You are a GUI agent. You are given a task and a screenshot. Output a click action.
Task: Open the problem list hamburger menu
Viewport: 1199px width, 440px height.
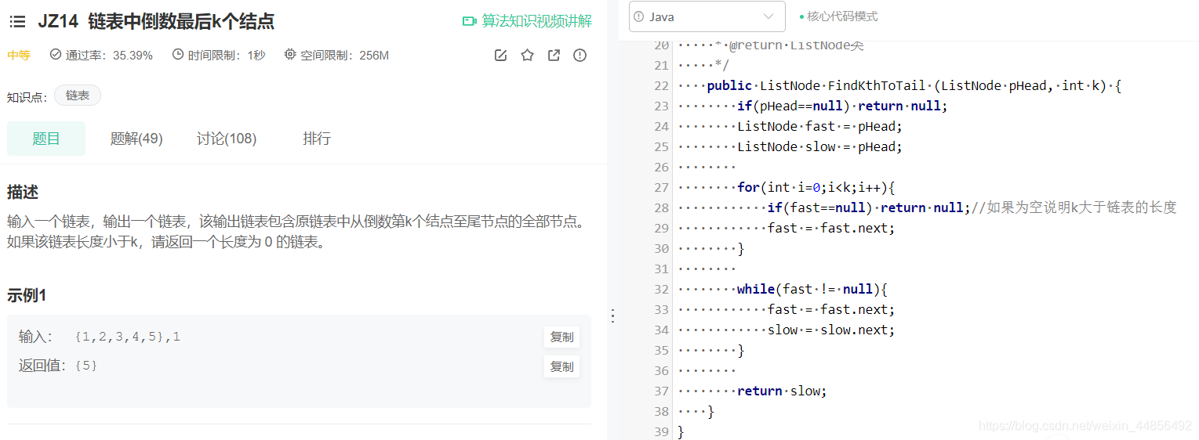click(17, 22)
